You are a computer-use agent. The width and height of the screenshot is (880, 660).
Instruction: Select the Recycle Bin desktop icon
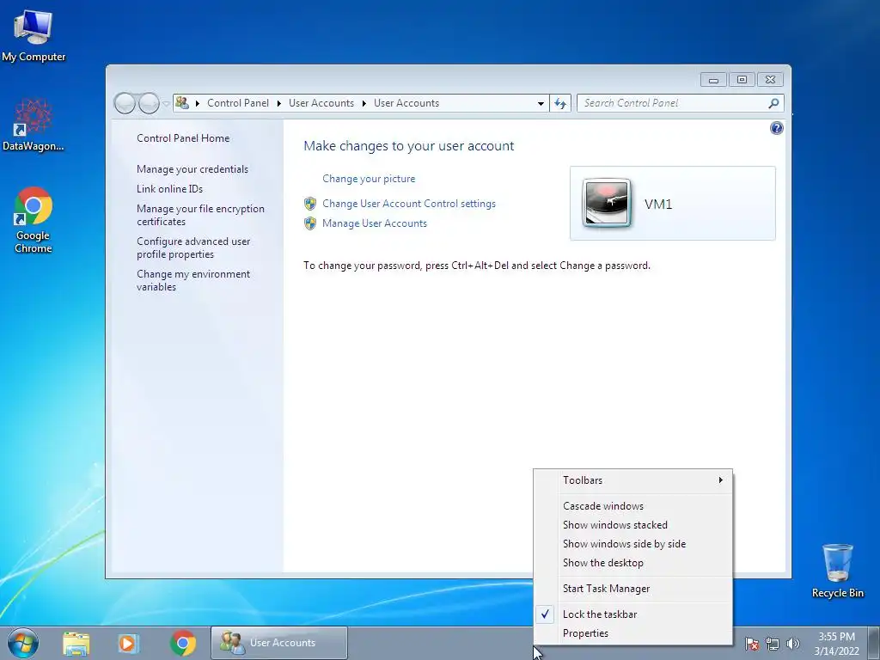tap(837, 571)
